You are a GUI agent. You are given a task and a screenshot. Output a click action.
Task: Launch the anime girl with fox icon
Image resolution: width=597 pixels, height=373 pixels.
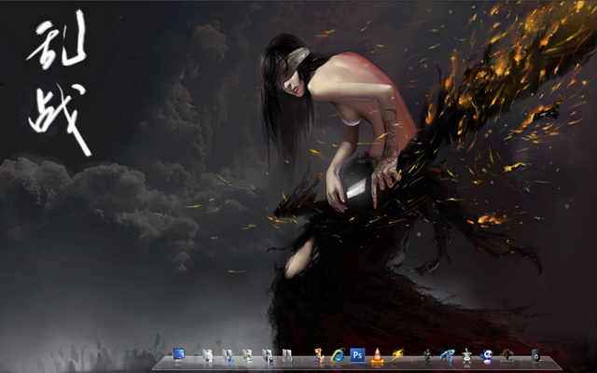pos(318,355)
